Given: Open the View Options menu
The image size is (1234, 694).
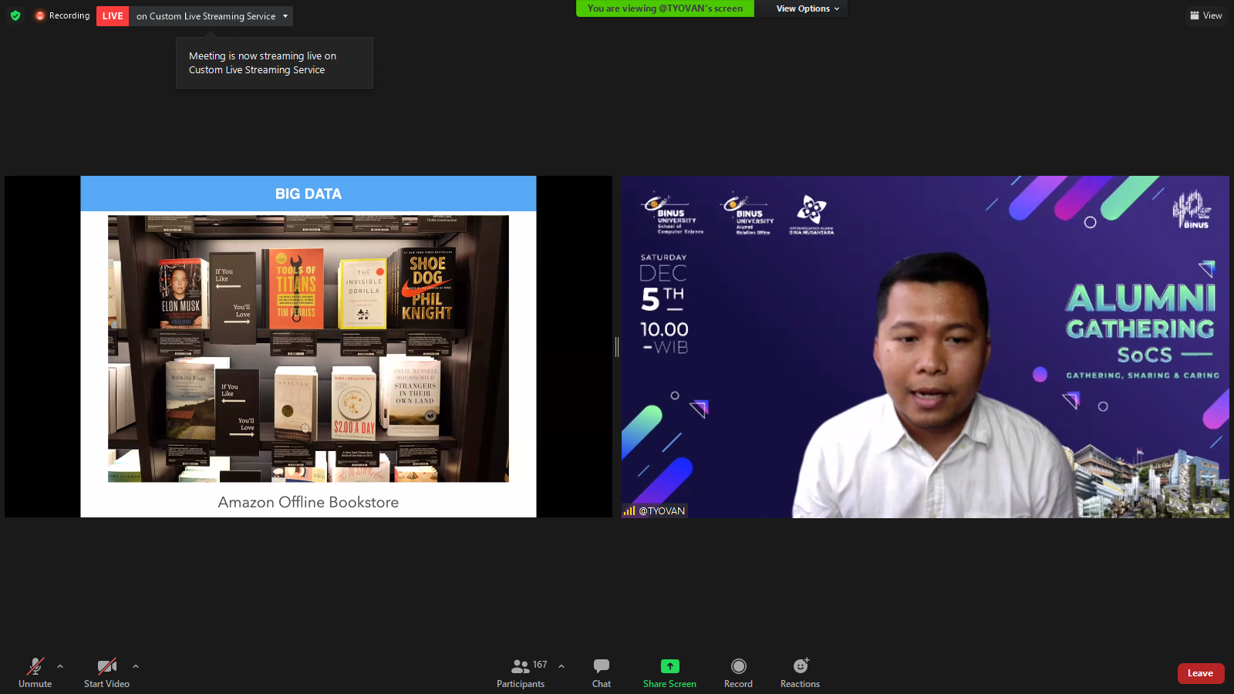Looking at the screenshot, I should pyautogui.click(x=807, y=8).
